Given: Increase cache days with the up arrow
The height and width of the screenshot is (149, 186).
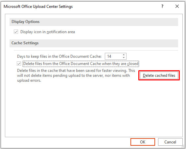Looking at the screenshot, I should tap(124, 55).
